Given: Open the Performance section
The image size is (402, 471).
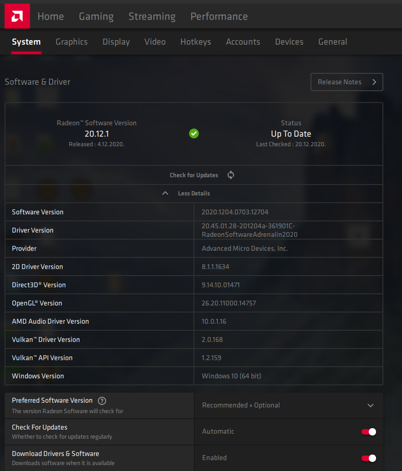Looking at the screenshot, I should [x=219, y=16].
